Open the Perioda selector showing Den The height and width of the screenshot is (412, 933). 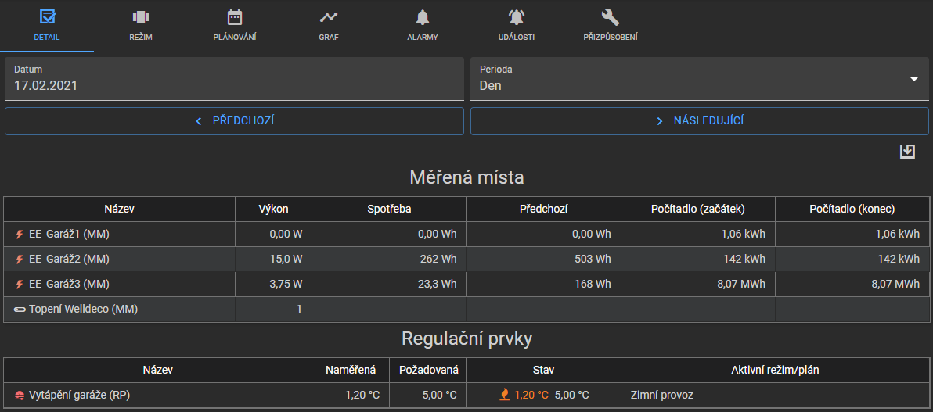699,78
